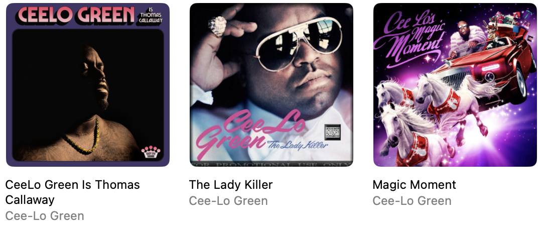Open The Lady Killer album artwork
Image resolution: width=545 pixels, height=228 pixels.
point(271,85)
